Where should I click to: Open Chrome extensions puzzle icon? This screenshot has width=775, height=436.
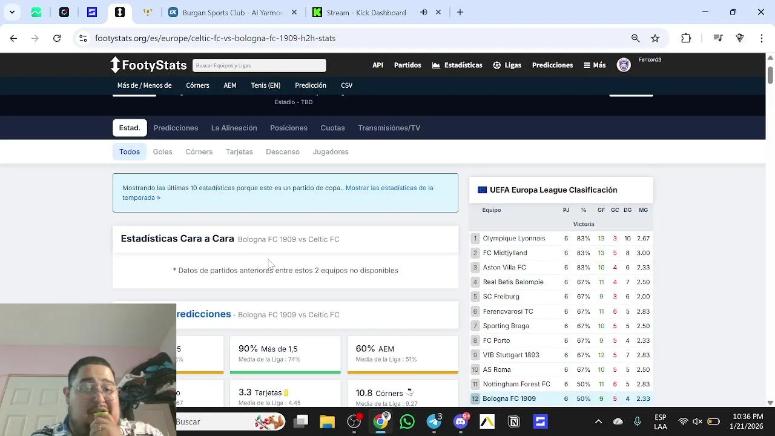click(x=686, y=38)
